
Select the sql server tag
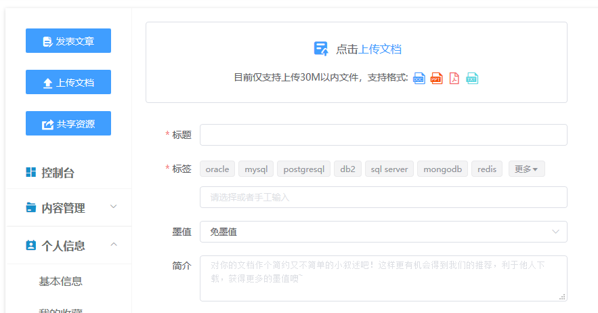[x=389, y=169]
